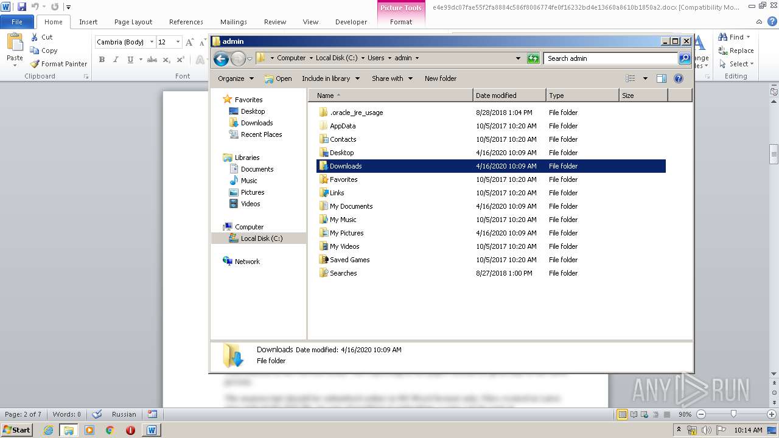Screen dimensions: 779x438
Task: Select the AppData folder row
Action: coord(491,126)
